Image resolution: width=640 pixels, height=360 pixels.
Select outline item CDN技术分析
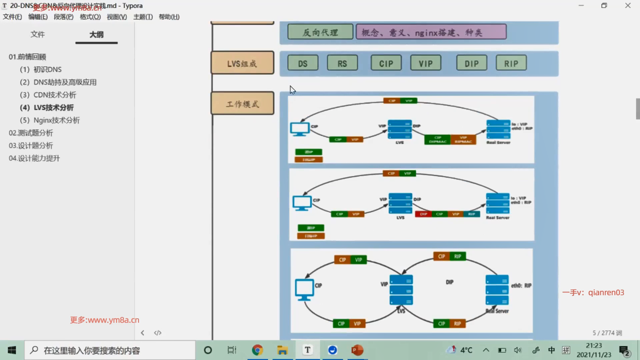coord(55,95)
